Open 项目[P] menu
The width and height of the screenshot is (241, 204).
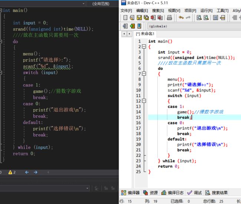[x=190, y=11]
